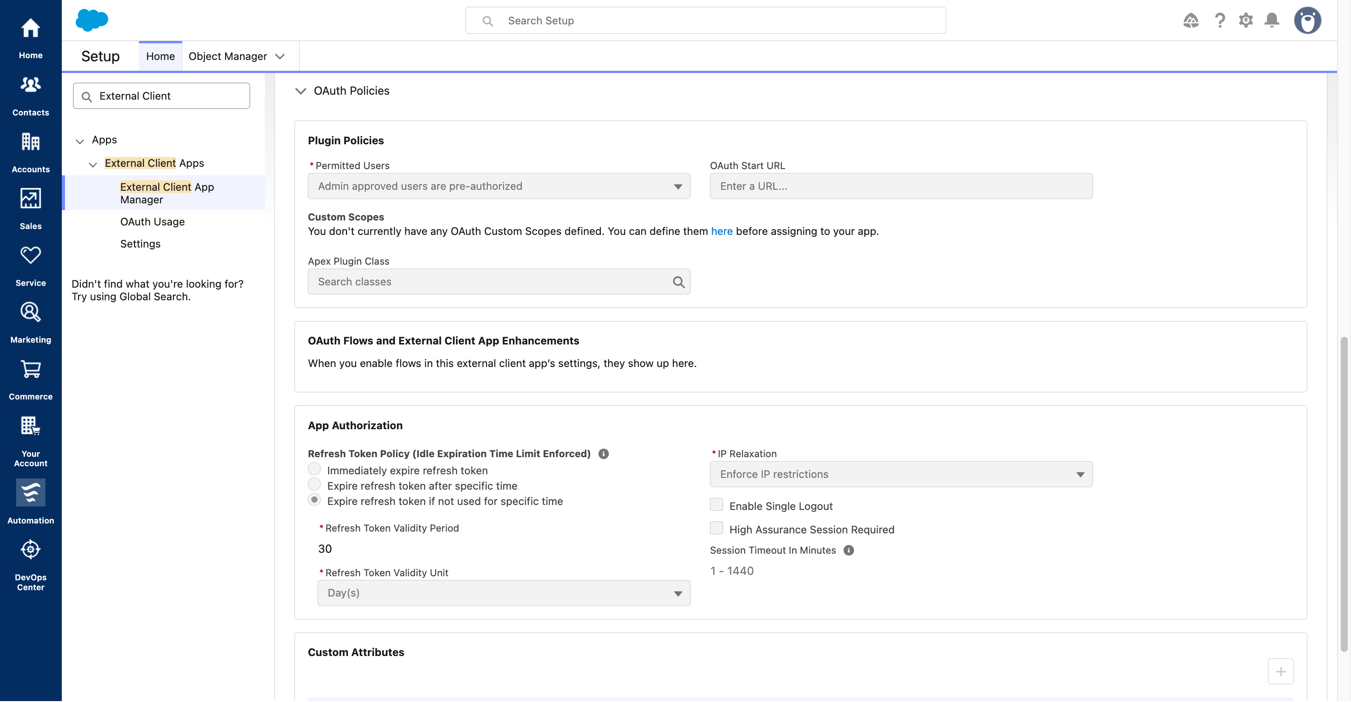
Task: Click the OAuth Flows and Enhancements heading
Action: (443, 341)
